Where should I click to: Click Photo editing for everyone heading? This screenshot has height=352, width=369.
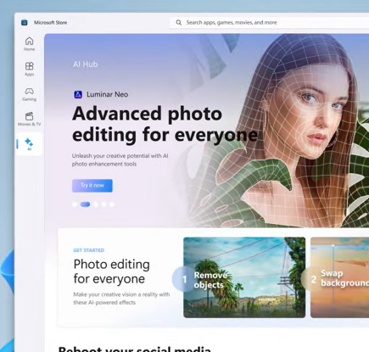[112, 271]
